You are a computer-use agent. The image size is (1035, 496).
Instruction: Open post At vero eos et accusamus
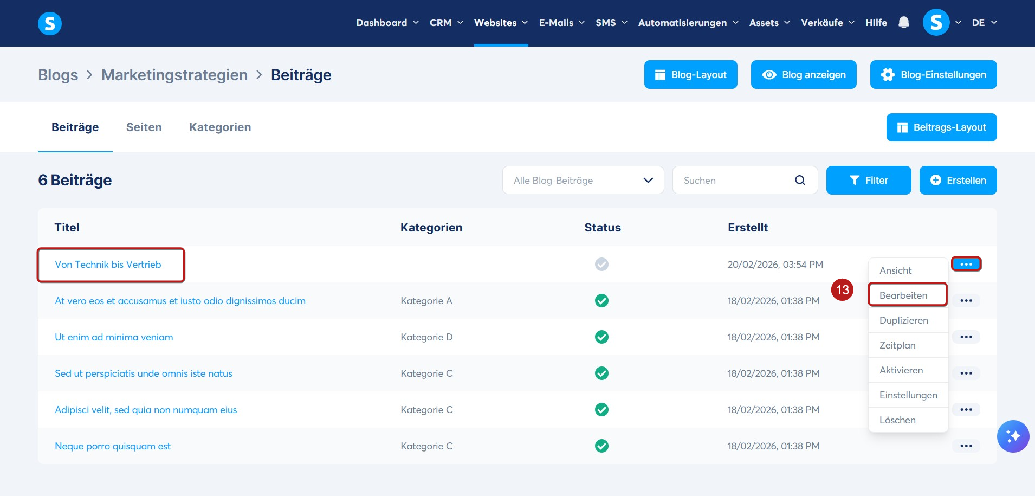(x=180, y=301)
